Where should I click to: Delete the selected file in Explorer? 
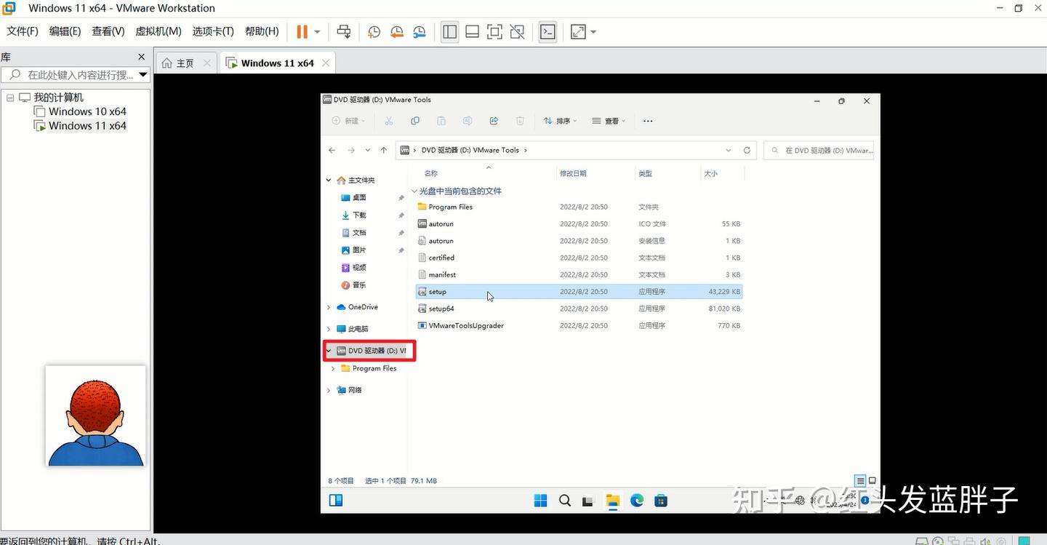(520, 121)
